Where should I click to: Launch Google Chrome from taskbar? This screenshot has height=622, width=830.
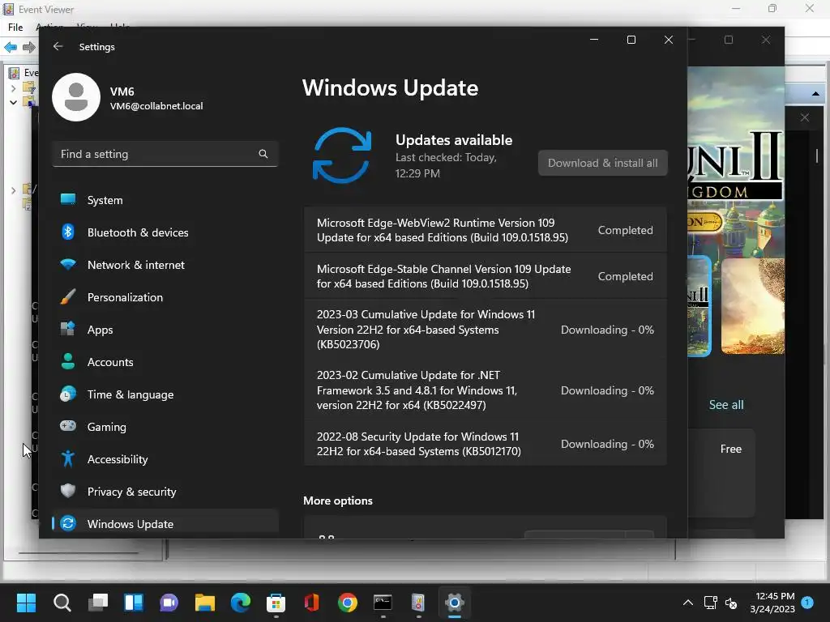[x=347, y=603]
